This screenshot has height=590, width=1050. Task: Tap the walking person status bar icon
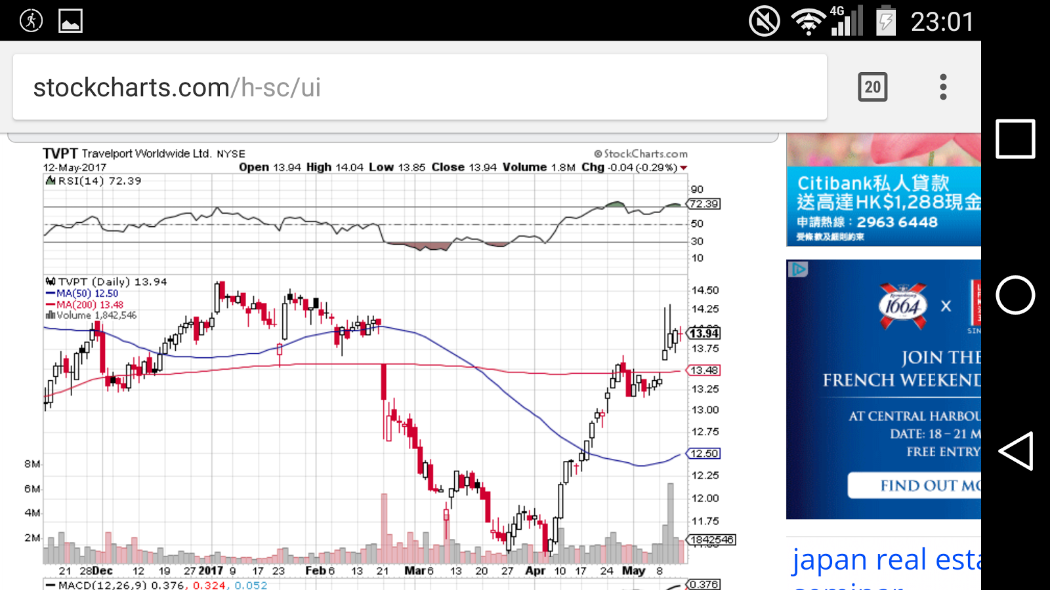[x=31, y=21]
